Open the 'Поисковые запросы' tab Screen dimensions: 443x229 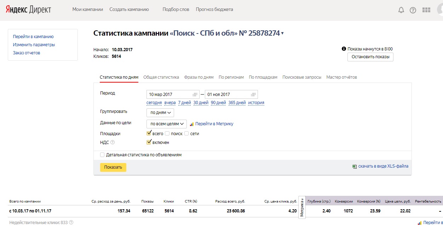tap(302, 77)
